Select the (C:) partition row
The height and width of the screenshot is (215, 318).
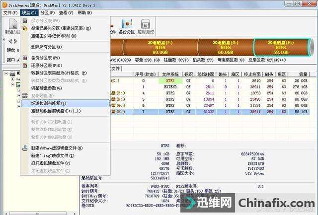[210, 80]
